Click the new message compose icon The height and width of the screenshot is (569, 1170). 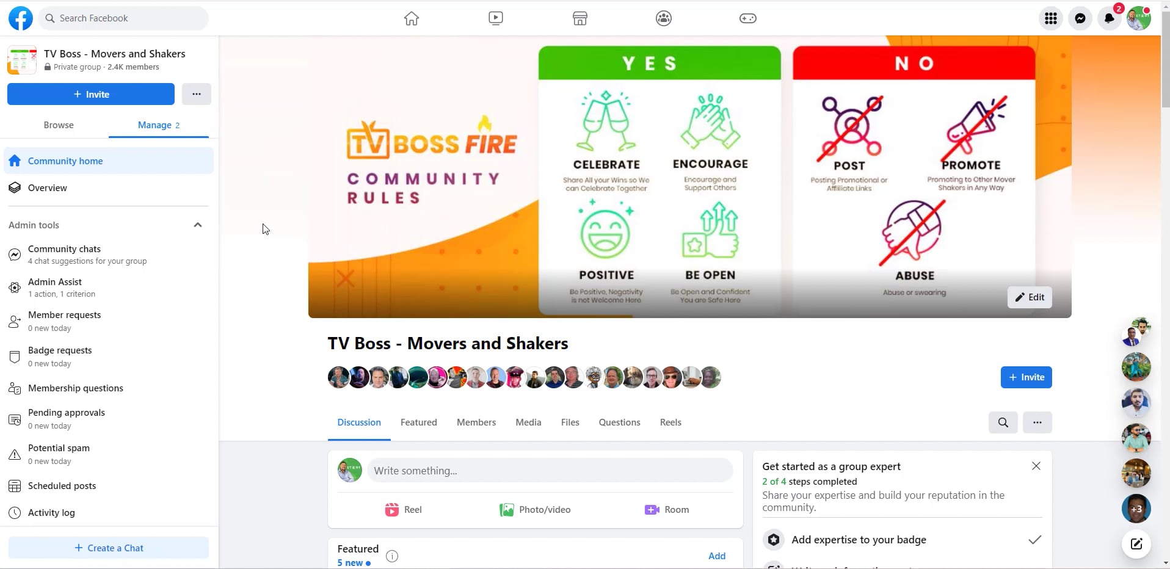pos(1136,544)
